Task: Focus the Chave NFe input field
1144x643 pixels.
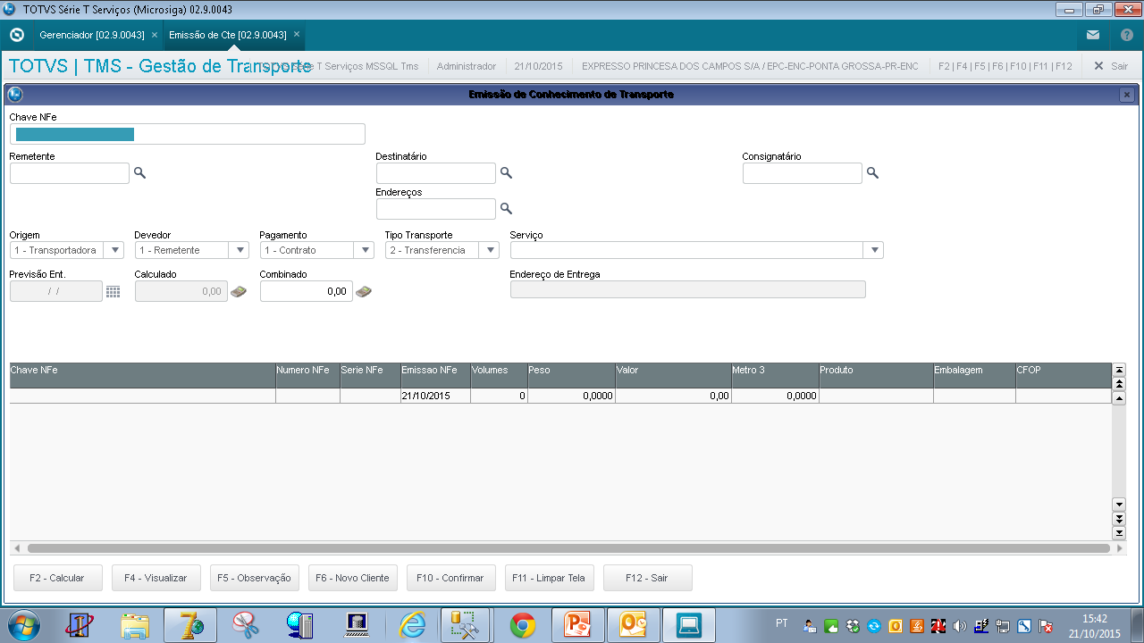Action: [x=188, y=134]
